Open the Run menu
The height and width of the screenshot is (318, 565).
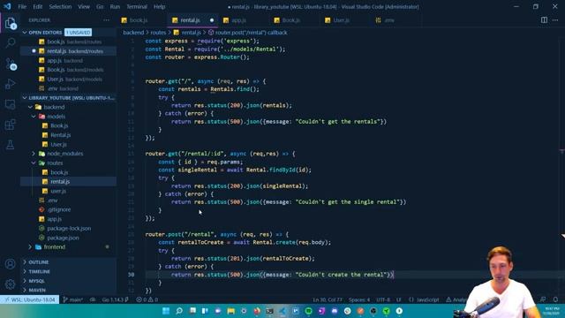(x=115, y=6)
